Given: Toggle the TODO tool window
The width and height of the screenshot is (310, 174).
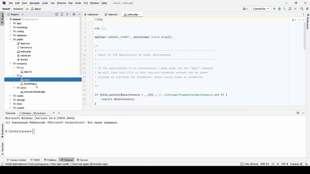Looking at the screenshot, I should tap(35, 160).
